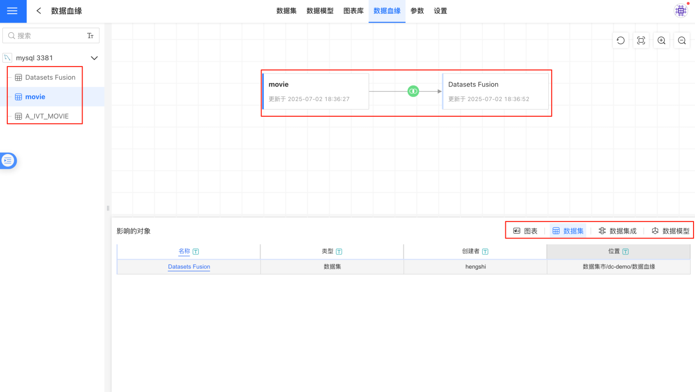Go back using the left arrow

[39, 11]
